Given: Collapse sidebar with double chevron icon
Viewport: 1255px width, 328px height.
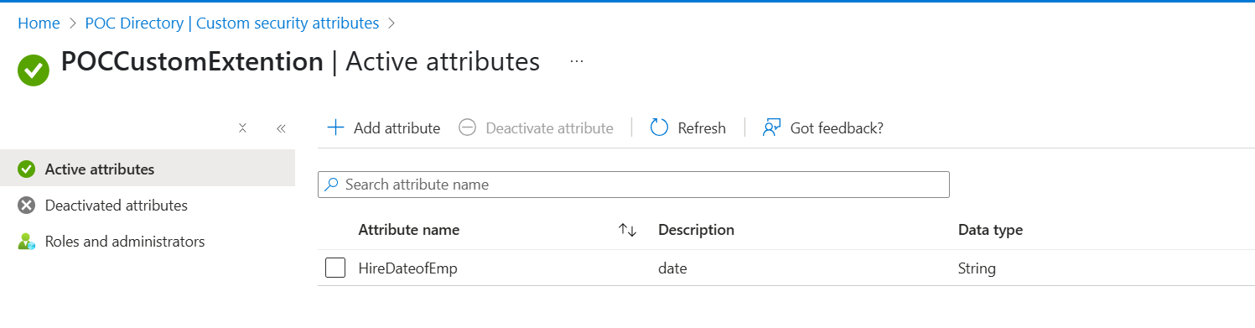Looking at the screenshot, I should [x=281, y=128].
